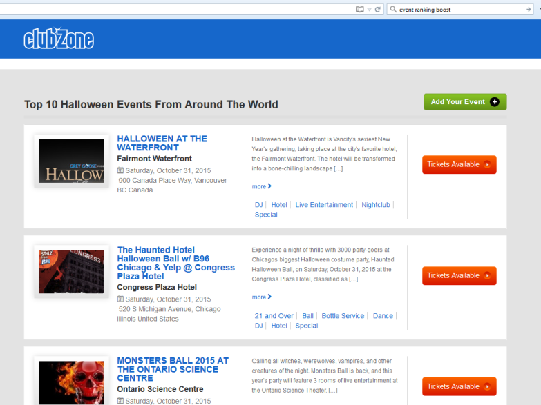Open reader view icon in address bar

359,9
